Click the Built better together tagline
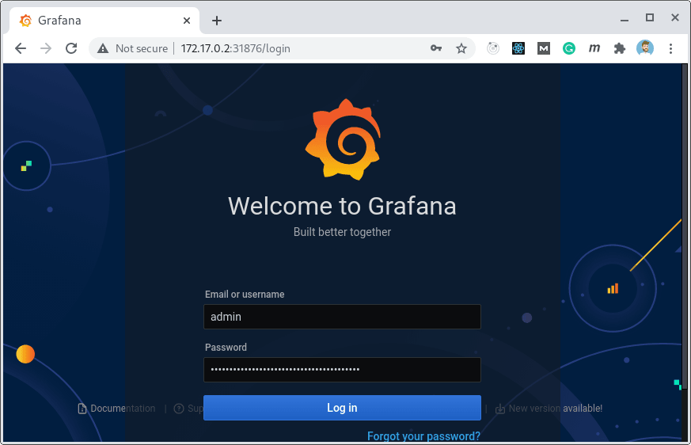The image size is (691, 445). 342,232
